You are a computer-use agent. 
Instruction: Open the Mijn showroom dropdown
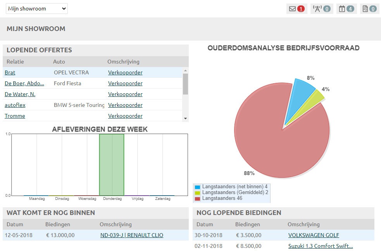coord(37,9)
